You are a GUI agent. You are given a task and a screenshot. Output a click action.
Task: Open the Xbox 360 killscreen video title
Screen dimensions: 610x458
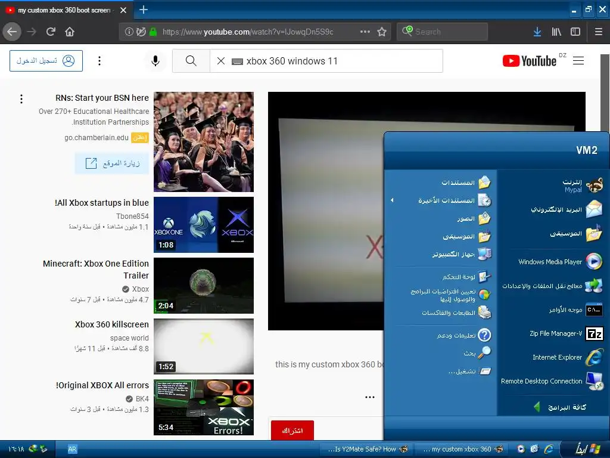(111, 324)
